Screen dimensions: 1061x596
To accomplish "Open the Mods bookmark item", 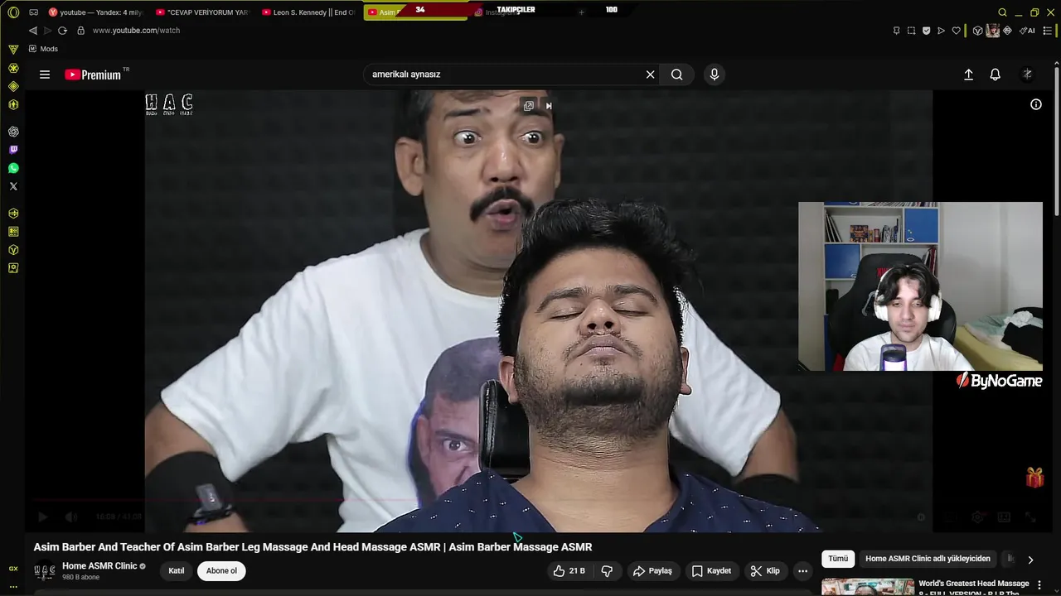I will [43, 49].
